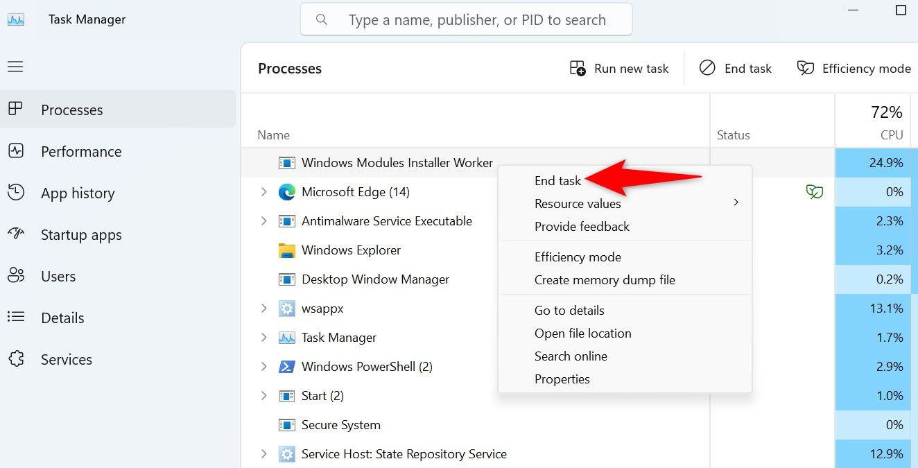
Task: Switch to the Services view
Action: 67,359
